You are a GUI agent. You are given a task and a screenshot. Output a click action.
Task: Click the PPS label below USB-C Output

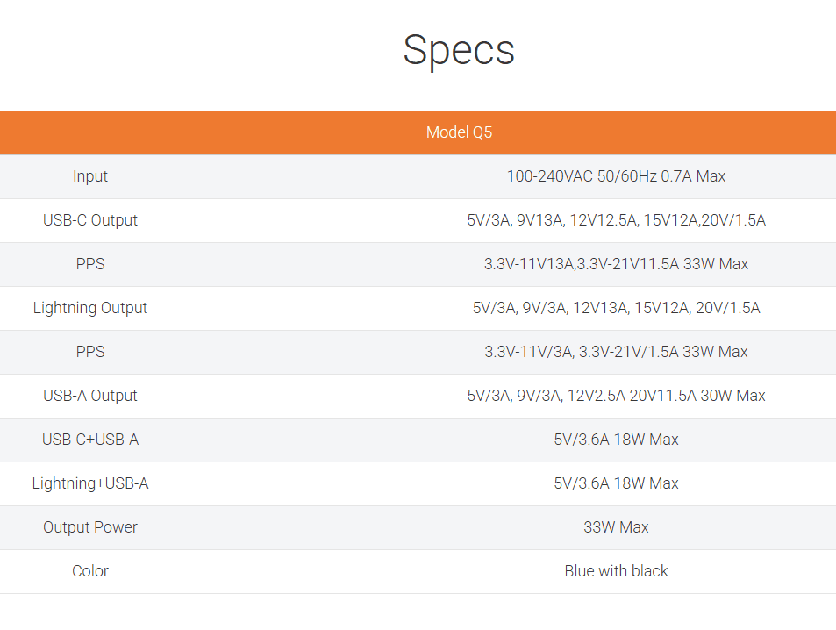pyautogui.click(x=90, y=264)
